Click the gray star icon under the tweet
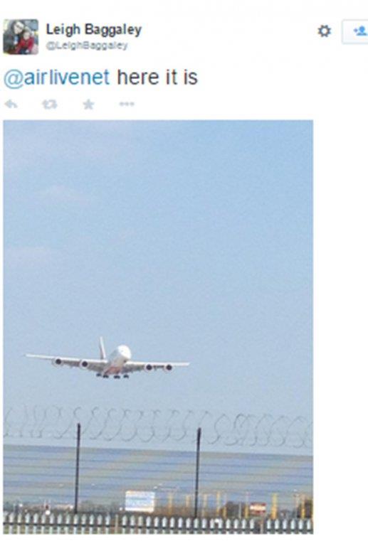 pyautogui.click(x=88, y=104)
